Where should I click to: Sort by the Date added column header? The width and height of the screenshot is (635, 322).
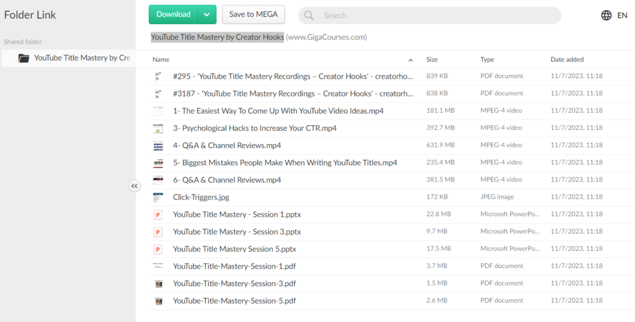567,59
